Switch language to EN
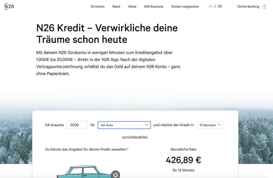This screenshot has width=273, height=178. click(211, 7)
